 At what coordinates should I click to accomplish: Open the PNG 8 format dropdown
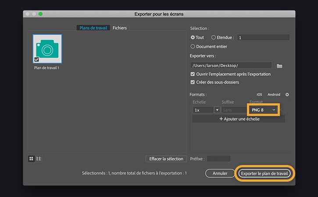263,109
